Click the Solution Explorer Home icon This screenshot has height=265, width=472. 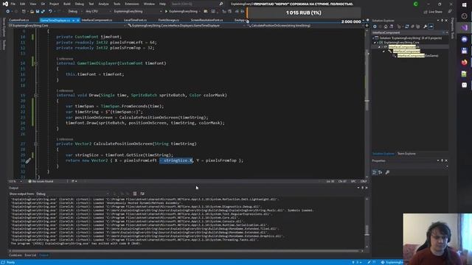[x=386, y=26]
